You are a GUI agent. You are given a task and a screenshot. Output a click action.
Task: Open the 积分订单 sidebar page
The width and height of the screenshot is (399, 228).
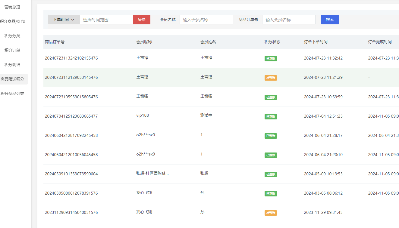(12, 50)
